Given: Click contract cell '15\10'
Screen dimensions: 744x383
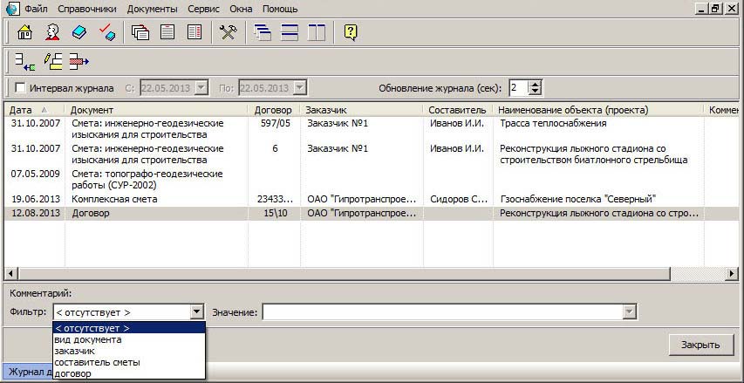Looking at the screenshot, I should [276, 214].
